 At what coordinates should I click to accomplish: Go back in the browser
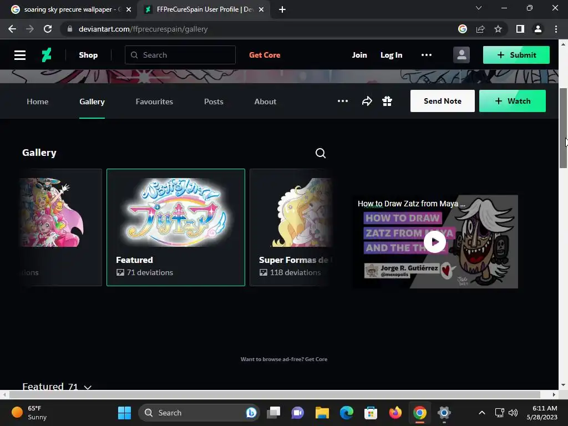(x=12, y=29)
